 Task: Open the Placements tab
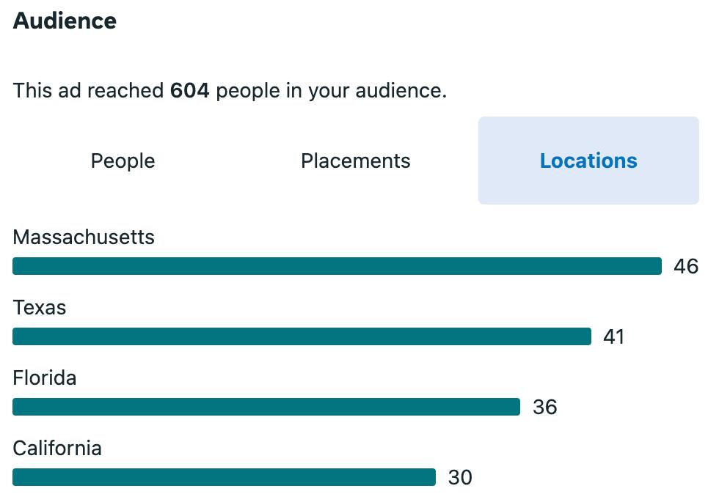[x=355, y=161]
